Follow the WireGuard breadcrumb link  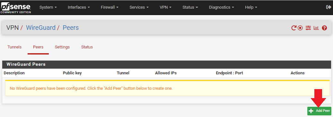tap(40, 28)
